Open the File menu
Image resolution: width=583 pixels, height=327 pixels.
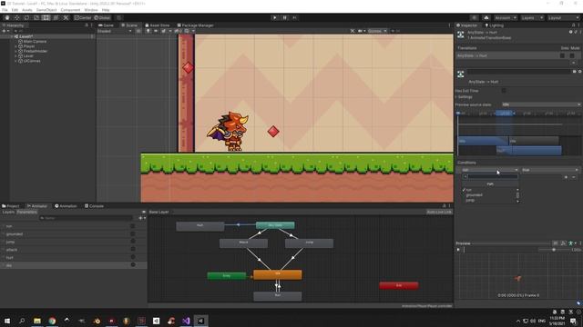[x=5, y=10]
